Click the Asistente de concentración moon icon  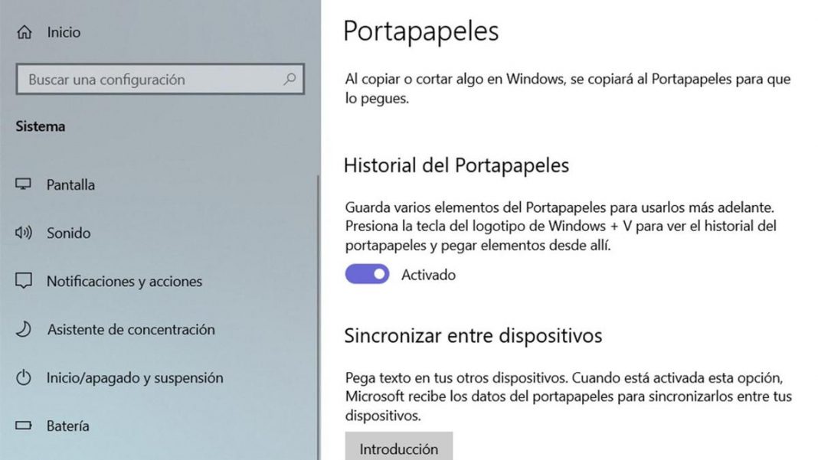tap(24, 329)
